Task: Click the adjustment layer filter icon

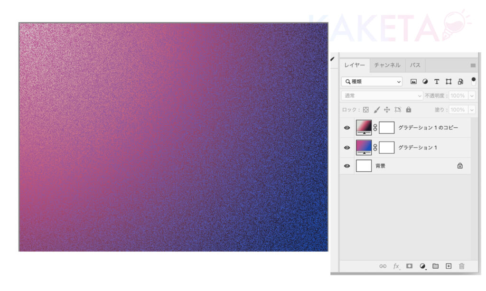Action: [425, 82]
